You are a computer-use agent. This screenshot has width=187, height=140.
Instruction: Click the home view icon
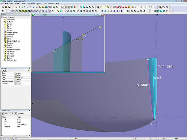(122, 11)
